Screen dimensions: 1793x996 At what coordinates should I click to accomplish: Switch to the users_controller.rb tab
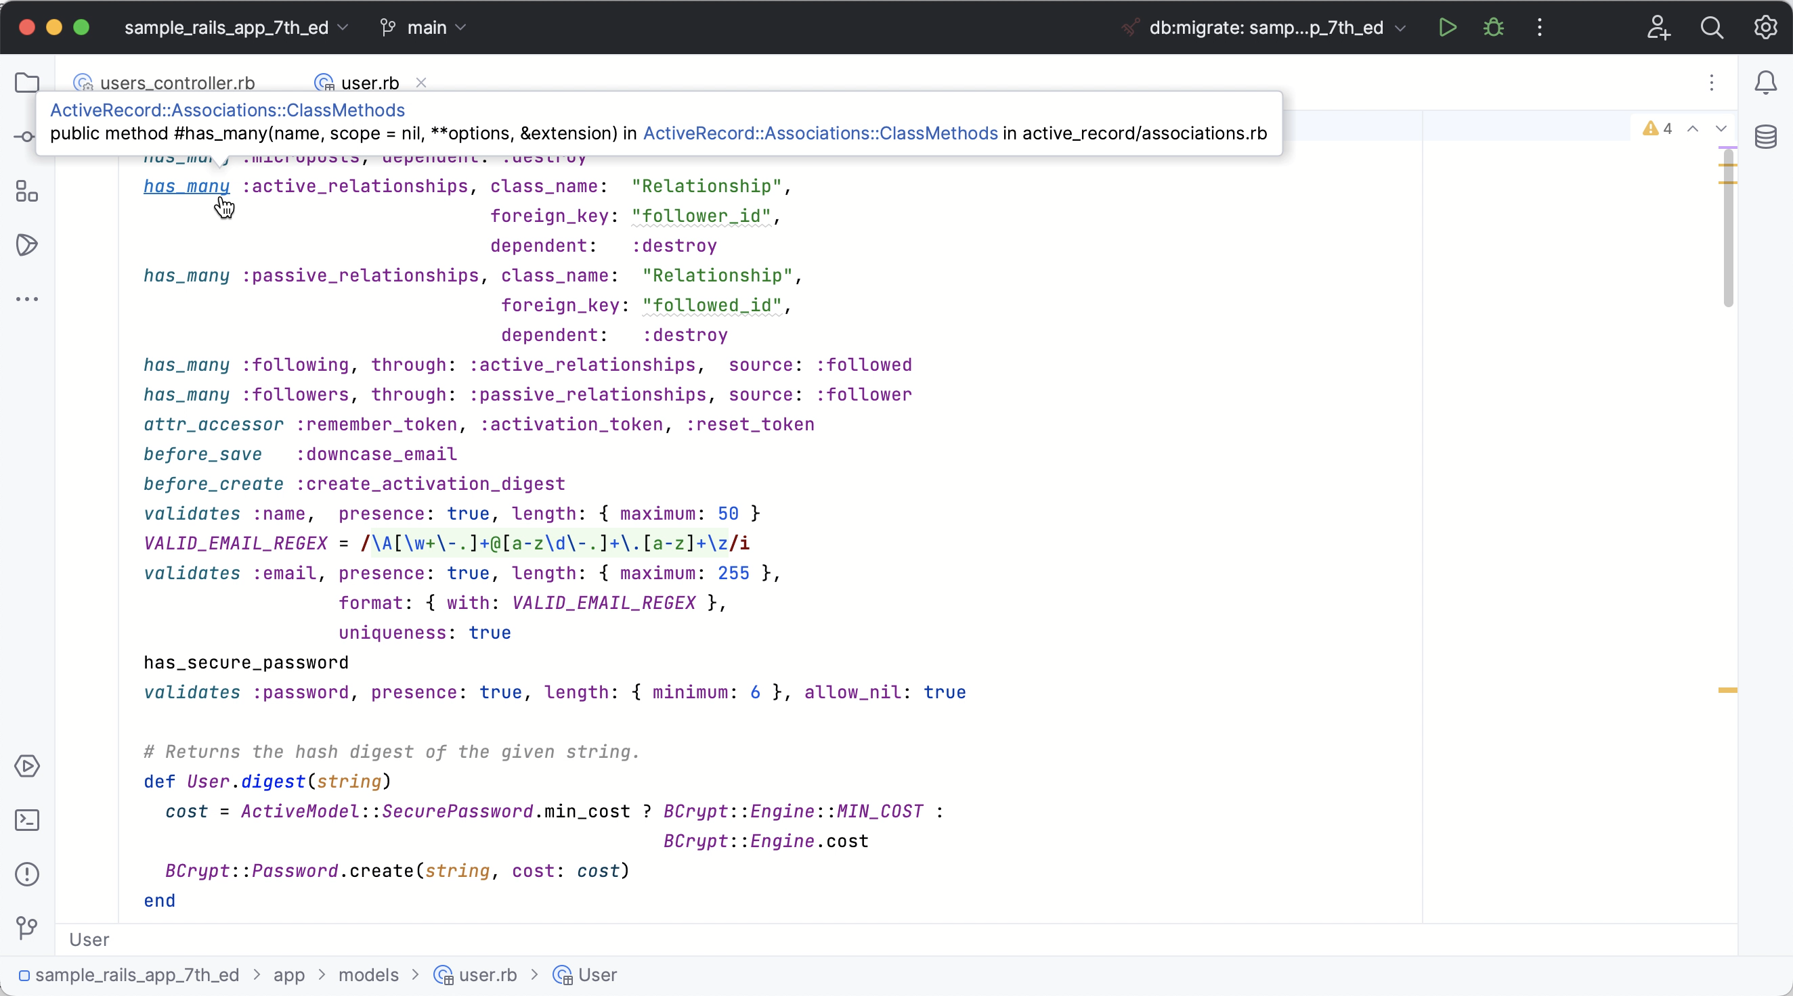177,83
